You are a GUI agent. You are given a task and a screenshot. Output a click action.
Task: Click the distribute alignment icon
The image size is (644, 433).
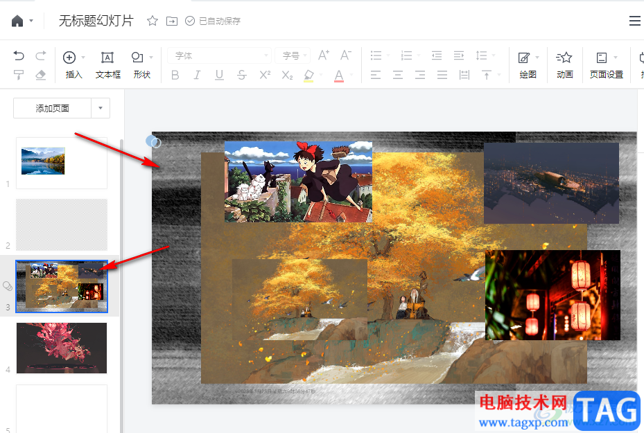point(464,75)
